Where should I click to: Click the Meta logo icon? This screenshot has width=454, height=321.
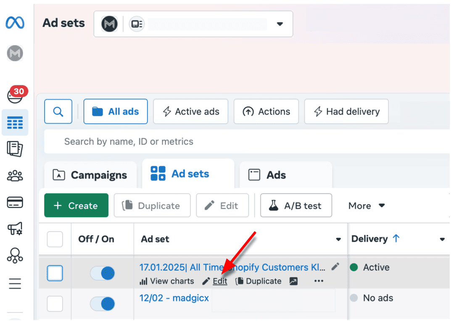click(15, 23)
